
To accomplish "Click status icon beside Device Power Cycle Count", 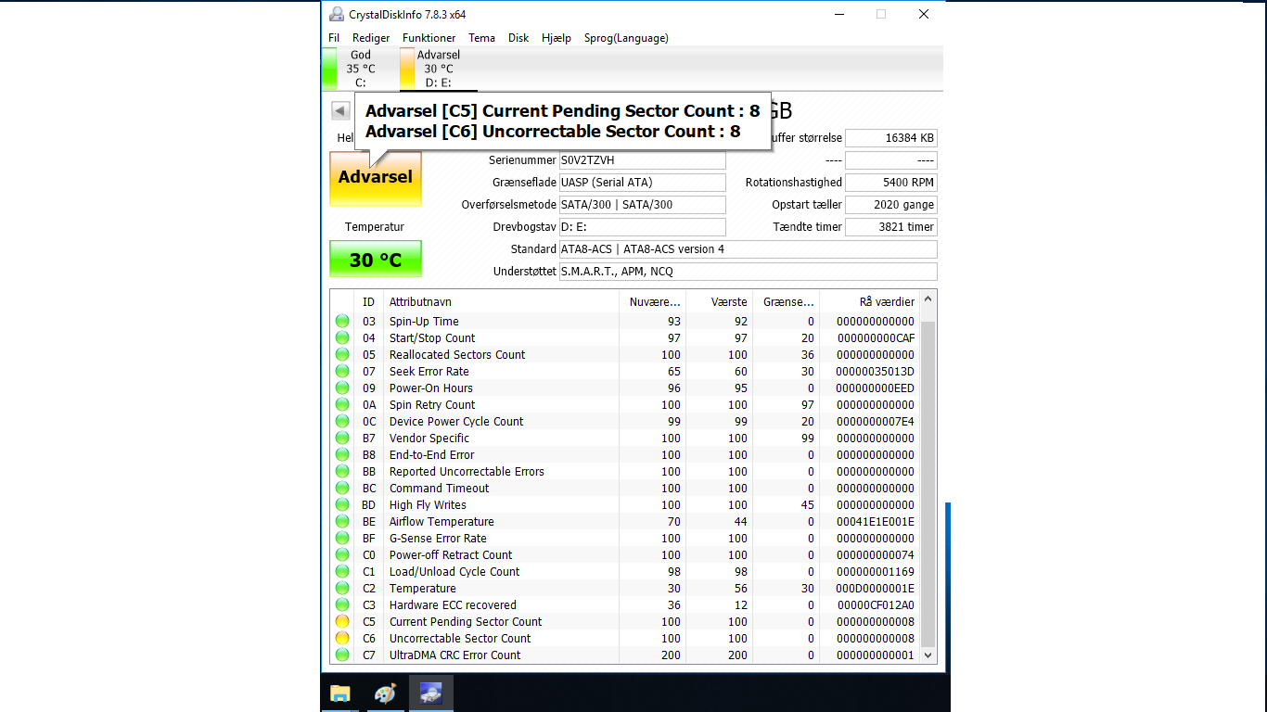I will [342, 422].
